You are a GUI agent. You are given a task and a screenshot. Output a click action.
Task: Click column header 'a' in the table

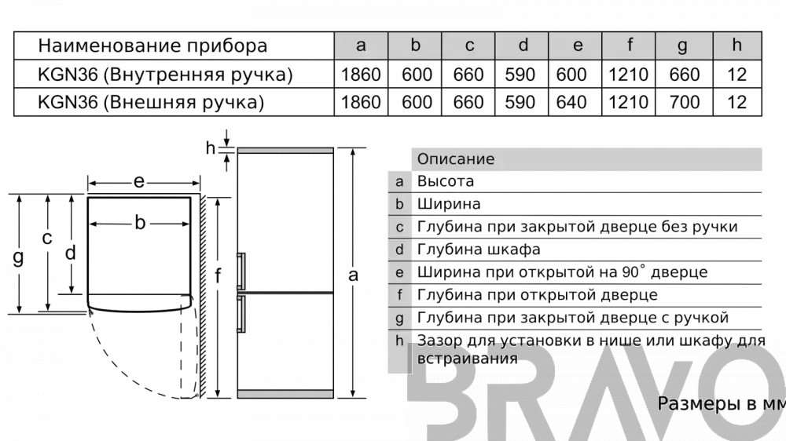click(x=361, y=46)
